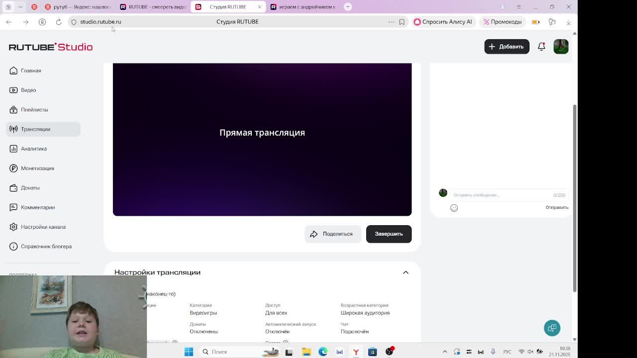Click the gear icon beside Настройки канала
The height and width of the screenshot is (358, 637).
pyautogui.click(x=13, y=227)
